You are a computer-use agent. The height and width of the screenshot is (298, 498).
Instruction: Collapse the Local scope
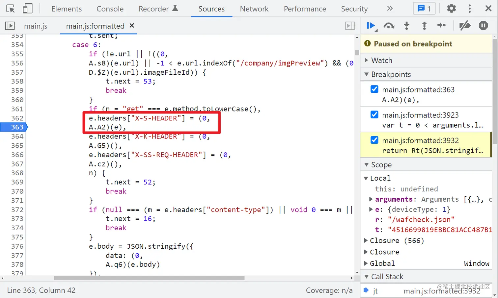[x=366, y=178]
